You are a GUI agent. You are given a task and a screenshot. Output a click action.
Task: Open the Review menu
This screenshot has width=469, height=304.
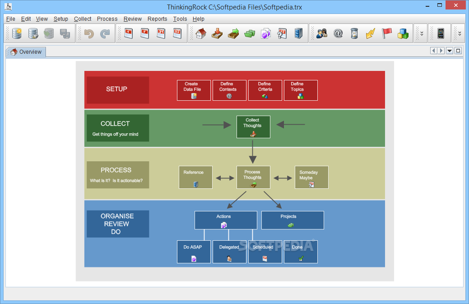click(x=133, y=19)
